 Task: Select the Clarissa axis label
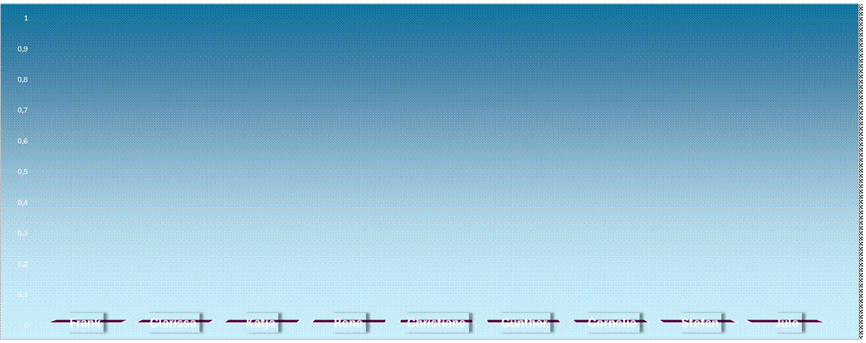click(173, 322)
